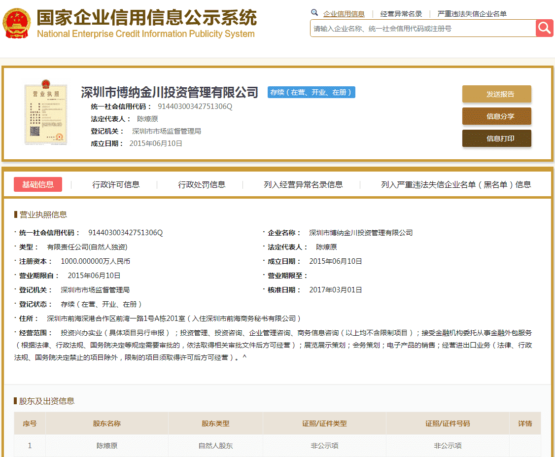This screenshot has width=555, height=457.
Task: Click the header date 2015年06月10日
Action: point(156,143)
